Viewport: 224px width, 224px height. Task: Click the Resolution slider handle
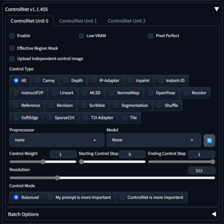pyautogui.click(x=57, y=178)
